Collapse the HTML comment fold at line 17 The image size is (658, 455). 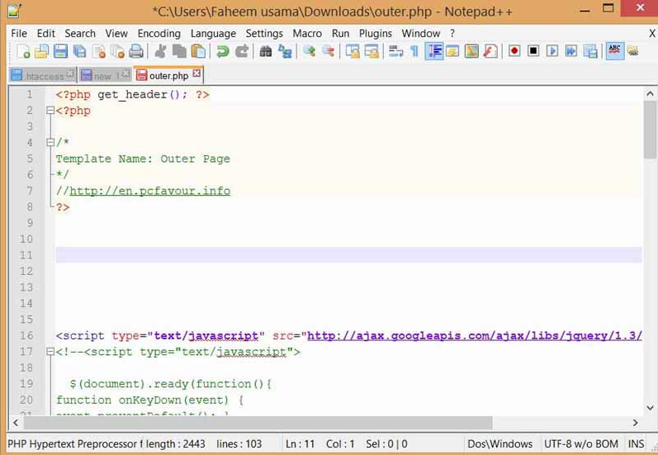(50, 352)
